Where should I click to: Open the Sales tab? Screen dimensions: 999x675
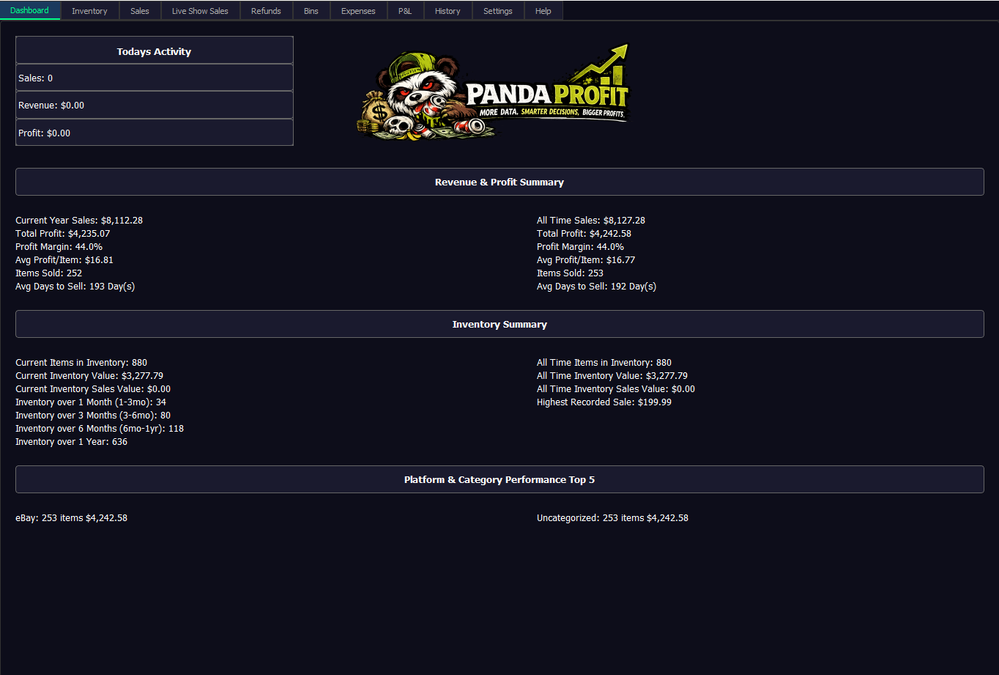click(x=140, y=11)
